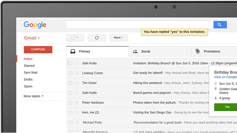
Task: Open the select-all dropdown arrow
Action: click(77, 37)
